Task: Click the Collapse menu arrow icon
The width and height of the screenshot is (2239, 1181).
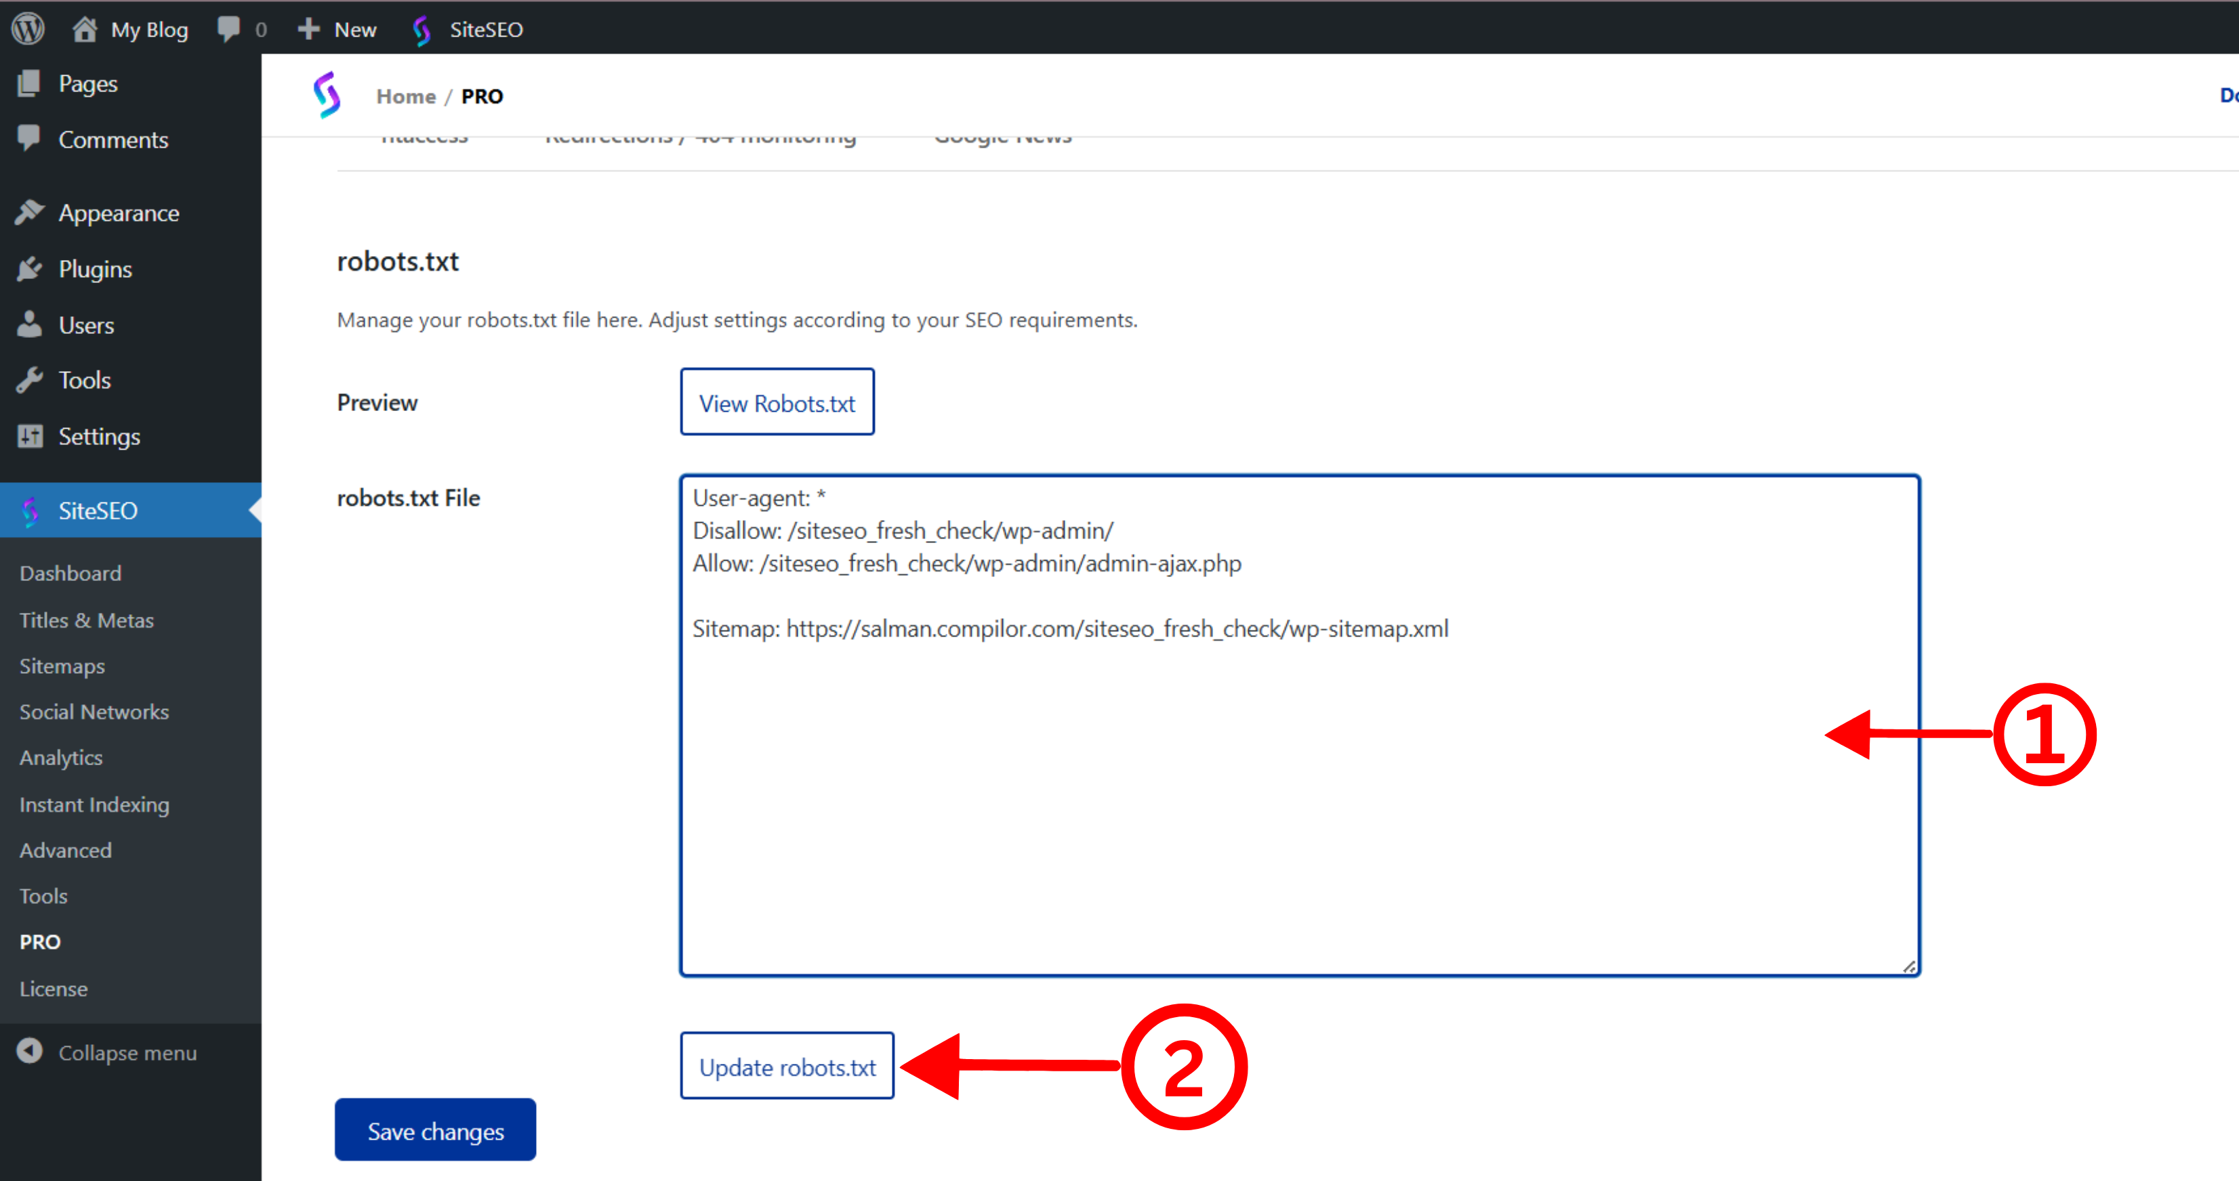Action: click(30, 1051)
